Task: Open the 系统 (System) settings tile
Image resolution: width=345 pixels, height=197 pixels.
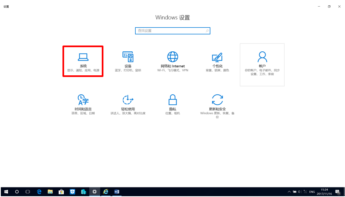Action: coord(83,61)
